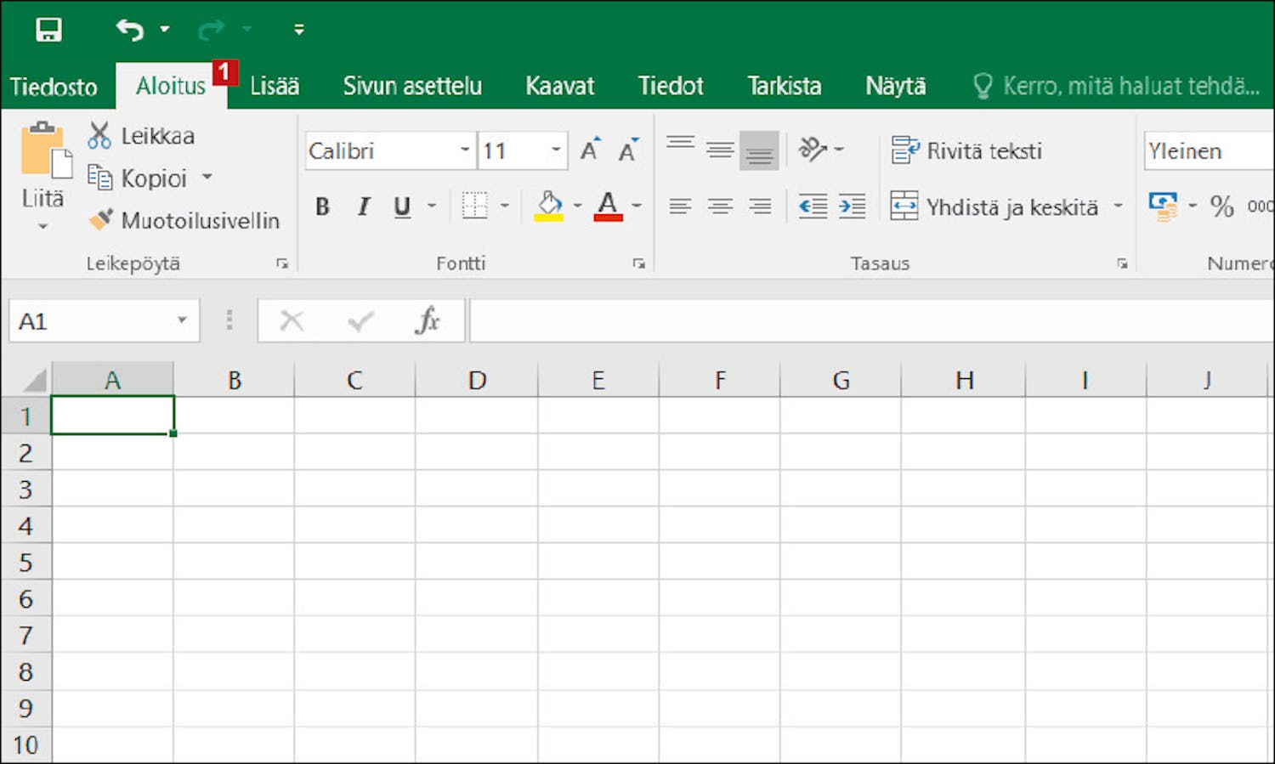Apply the red font color A
The height and width of the screenshot is (764, 1275).
click(608, 206)
